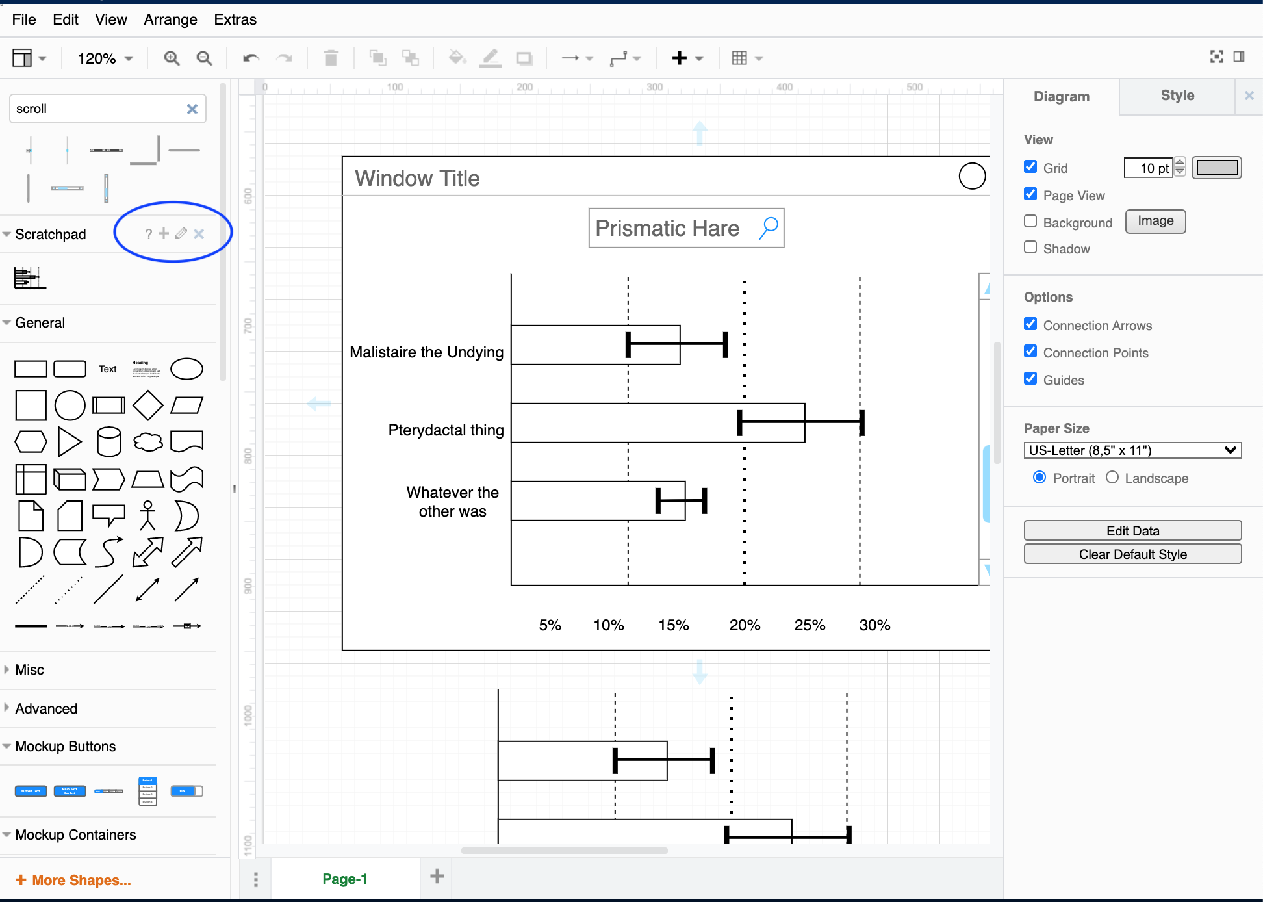Screen dimensions: 1263x902
Task: Open the Paper Size dropdown
Action: pyautogui.click(x=1132, y=450)
